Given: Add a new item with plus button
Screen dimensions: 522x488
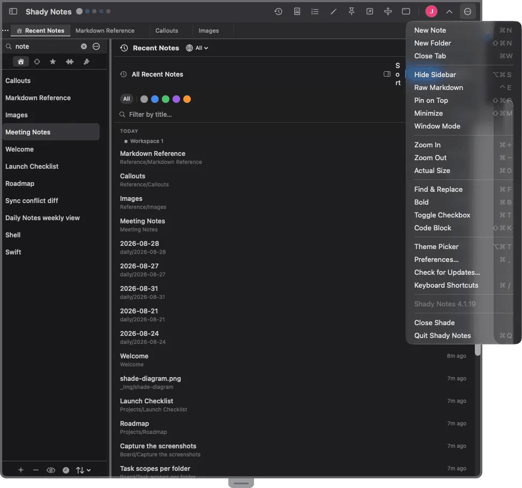Looking at the screenshot, I should point(21,470).
